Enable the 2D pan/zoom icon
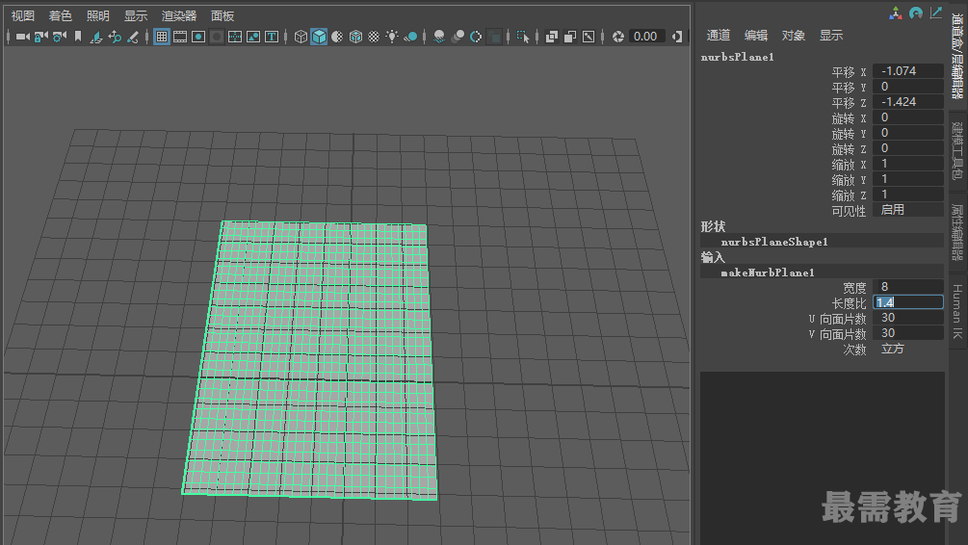 [115, 37]
